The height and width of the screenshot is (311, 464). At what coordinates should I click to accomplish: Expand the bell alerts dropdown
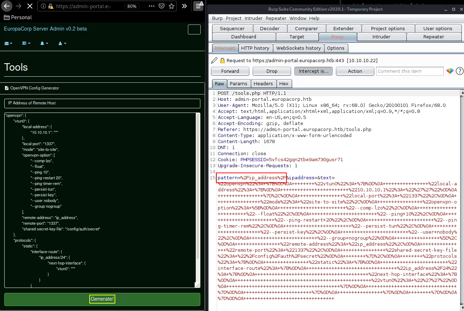(x=44, y=43)
